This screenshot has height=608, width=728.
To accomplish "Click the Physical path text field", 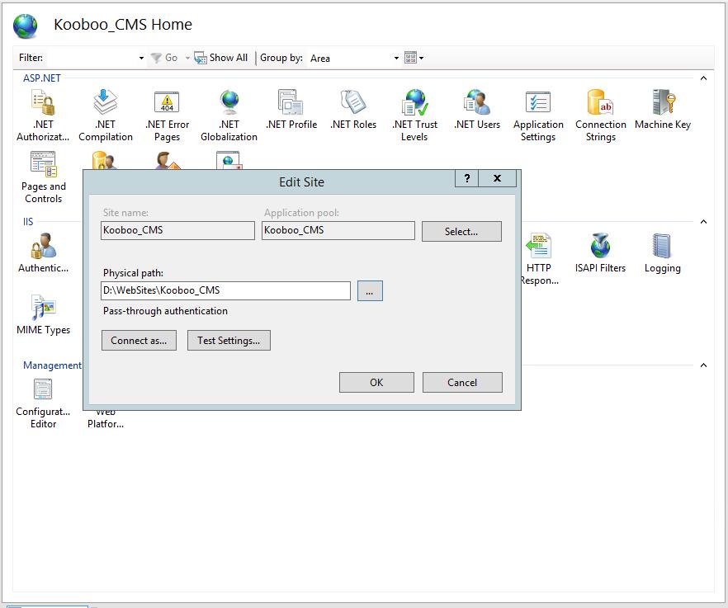I will pos(225,291).
